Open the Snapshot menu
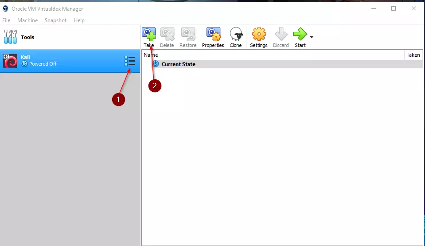This screenshot has width=425, height=246. pos(55,20)
